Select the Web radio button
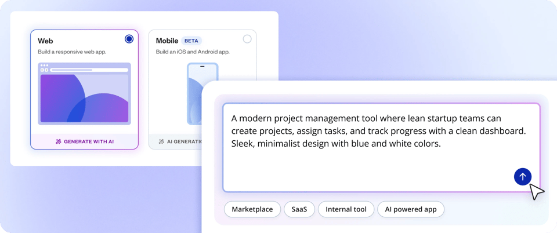 pos(129,39)
